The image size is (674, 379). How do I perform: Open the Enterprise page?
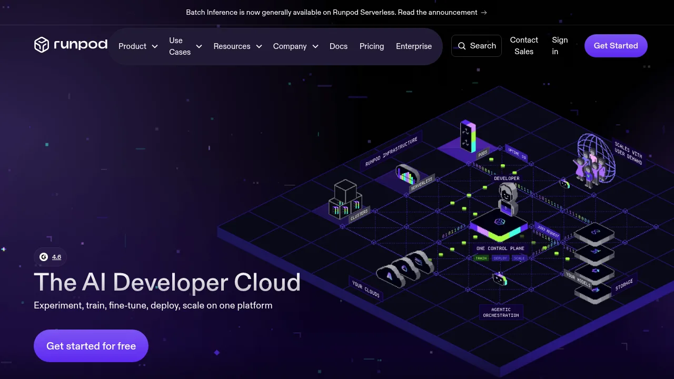pyautogui.click(x=414, y=46)
